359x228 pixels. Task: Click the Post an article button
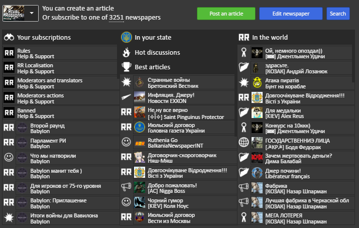tap(226, 14)
